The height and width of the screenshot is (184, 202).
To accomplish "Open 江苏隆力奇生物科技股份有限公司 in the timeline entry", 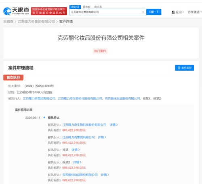I will [84, 125].
